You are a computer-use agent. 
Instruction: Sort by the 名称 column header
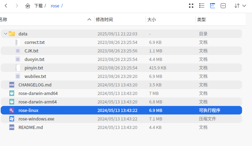pyautogui.click(x=4, y=19)
